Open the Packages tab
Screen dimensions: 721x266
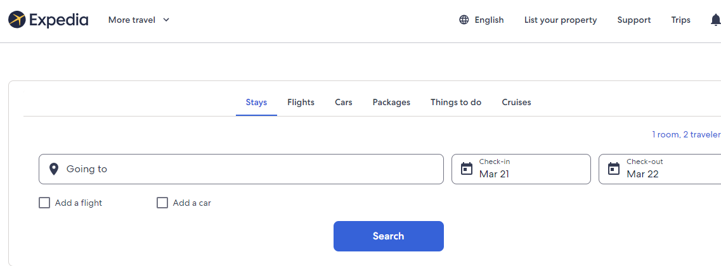pos(391,102)
